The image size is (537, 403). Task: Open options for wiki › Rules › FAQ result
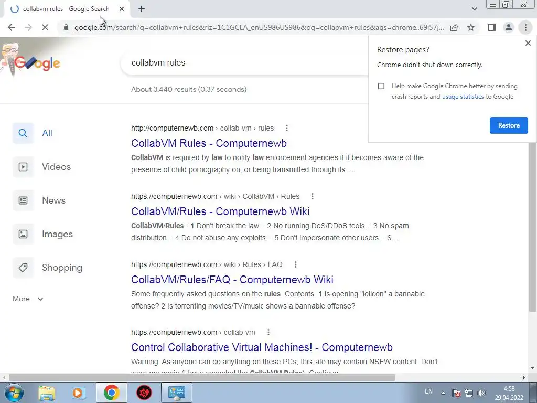coord(296,264)
